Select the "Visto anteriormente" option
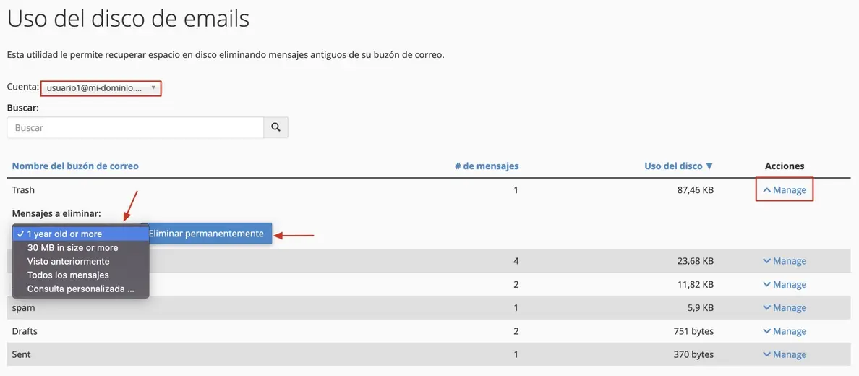 (x=68, y=261)
